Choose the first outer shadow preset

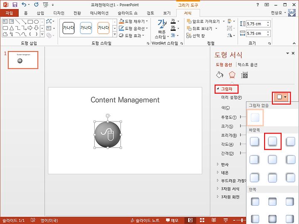[x=255, y=141]
